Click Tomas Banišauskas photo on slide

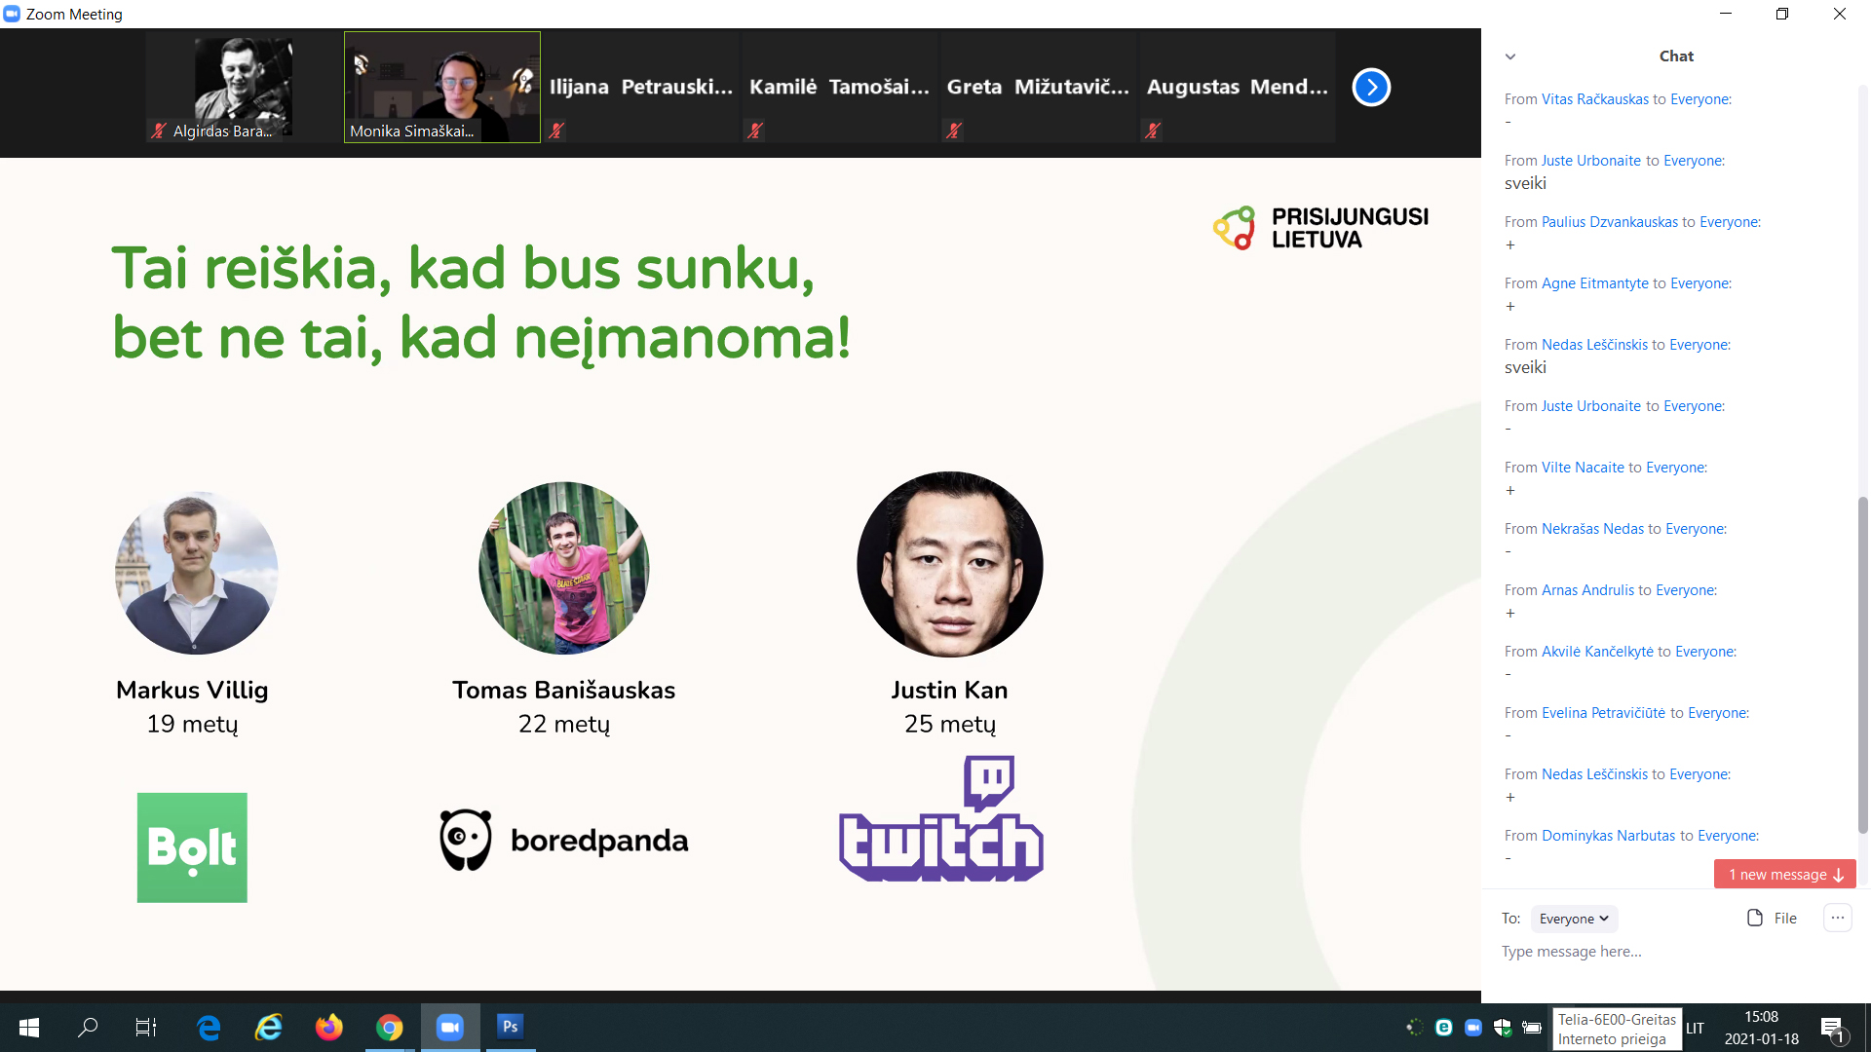click(564, 568)
